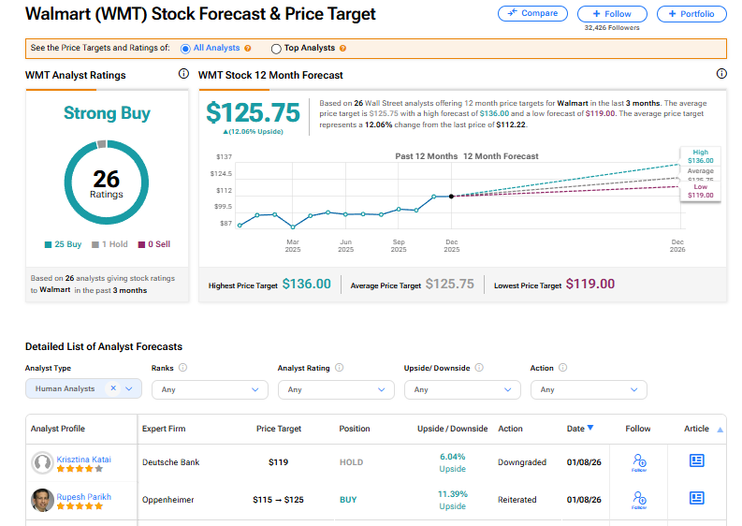The height and width of the screenshot is (526, 742).
Task: Follow analyst Rupesh Parikh via follow icon
Action: pyautogui.click(x=638, y=499)
